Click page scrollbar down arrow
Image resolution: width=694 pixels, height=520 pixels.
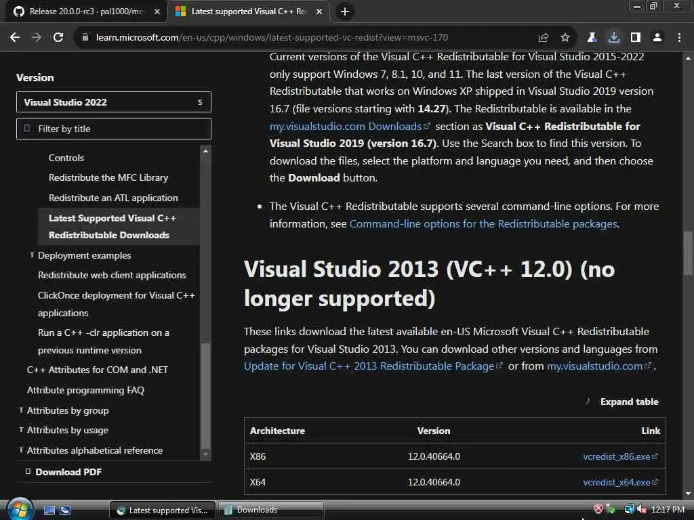[x=689, y=494]
